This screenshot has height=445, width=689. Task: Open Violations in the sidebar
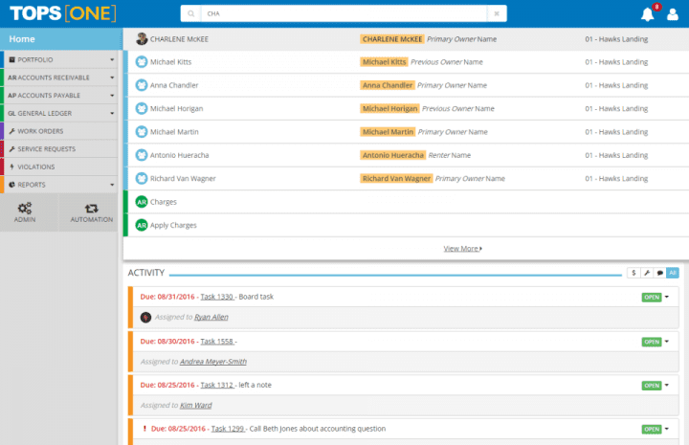point(60,167)
